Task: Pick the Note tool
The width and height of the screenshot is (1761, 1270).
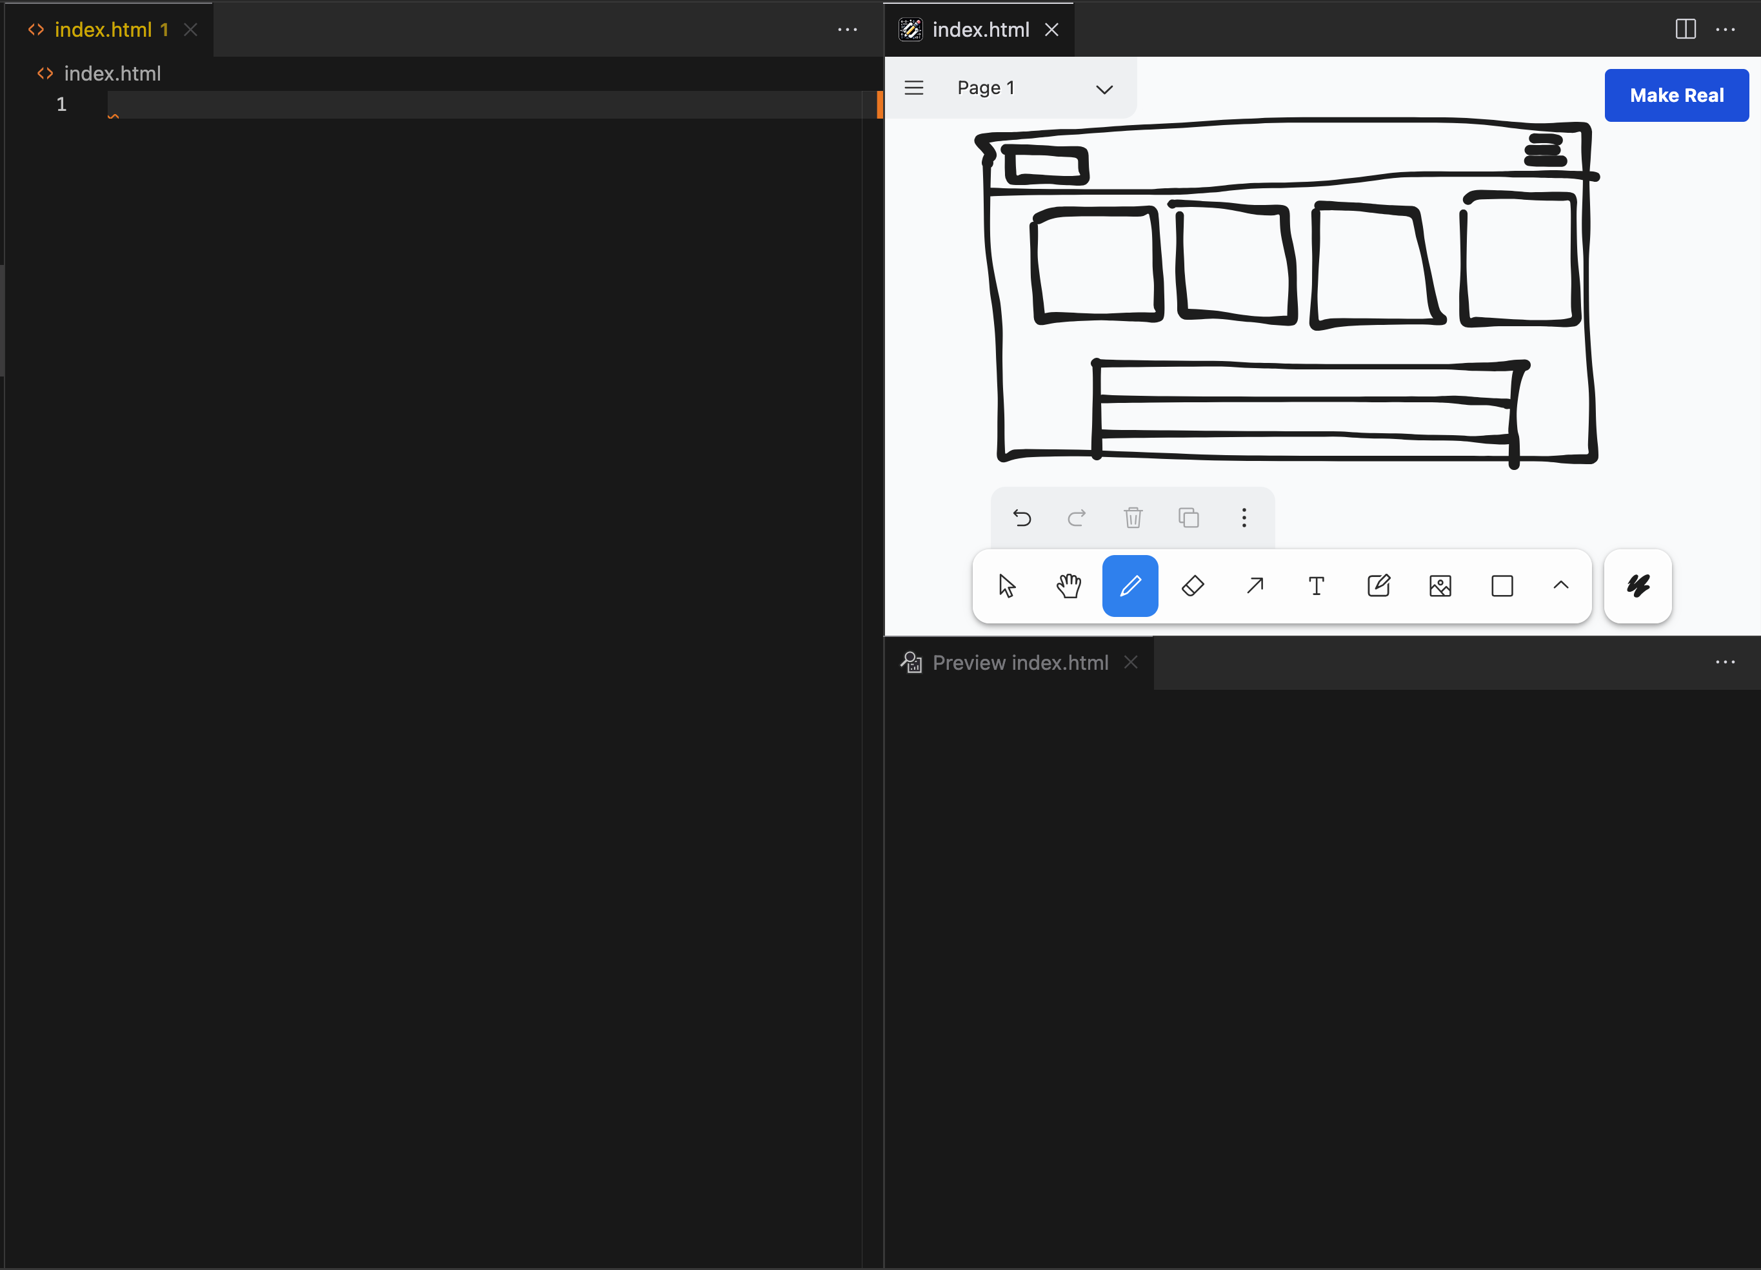Action: [1378, 586]
